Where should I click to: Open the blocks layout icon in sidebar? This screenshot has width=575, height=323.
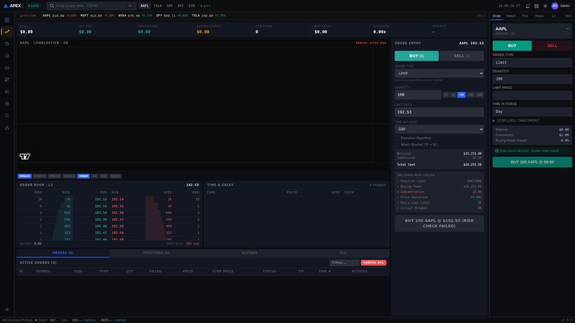coord(7,80)
